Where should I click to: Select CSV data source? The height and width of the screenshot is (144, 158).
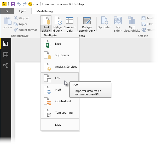(x=60, y=78)
